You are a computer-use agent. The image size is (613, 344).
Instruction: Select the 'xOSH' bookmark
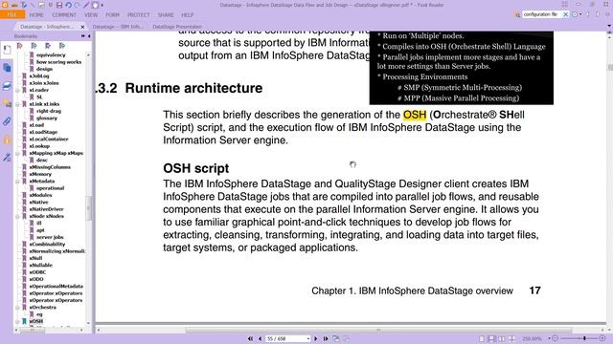36,321
